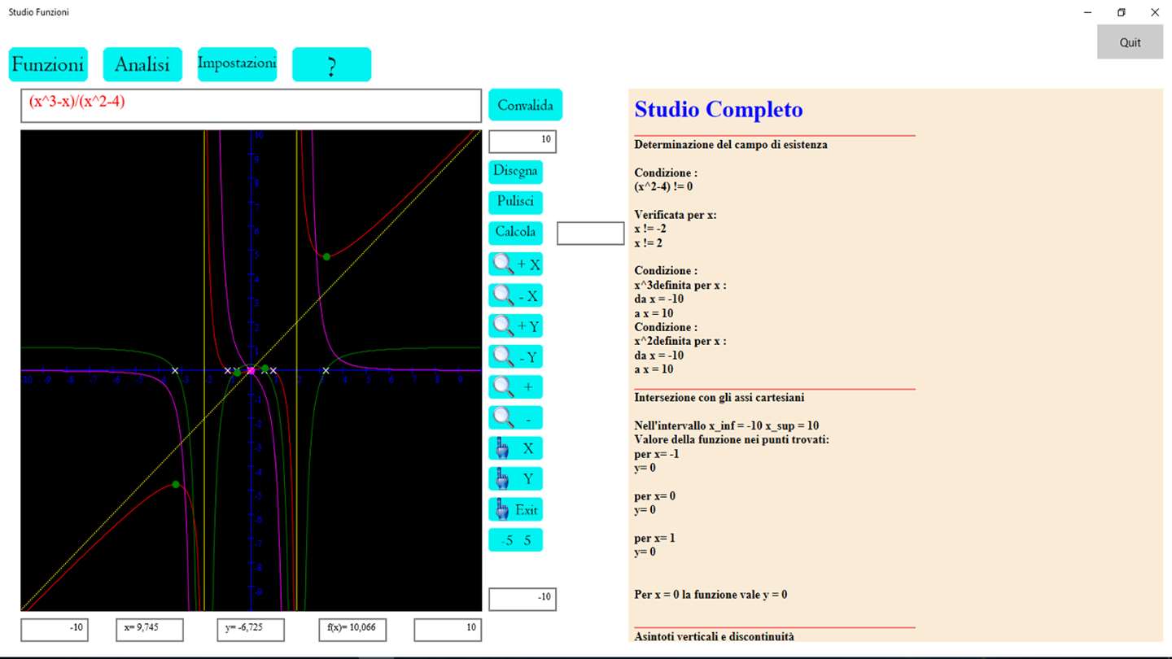This screenshot has height=659, width=1172.
Task: Click the Disegna button
Action: click(516, 172)
